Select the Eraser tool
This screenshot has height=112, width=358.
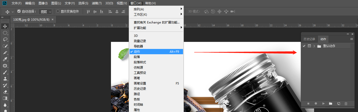click(x=5, y=92)
